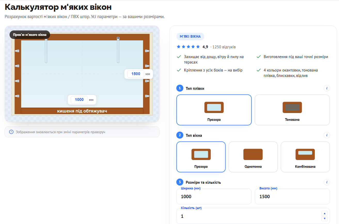
Task: Click info icon in image update notice
Action: tap(11, 132)
